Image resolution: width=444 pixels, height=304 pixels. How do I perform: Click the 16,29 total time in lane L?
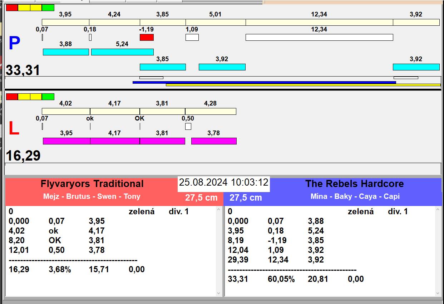tap(23, 156)
